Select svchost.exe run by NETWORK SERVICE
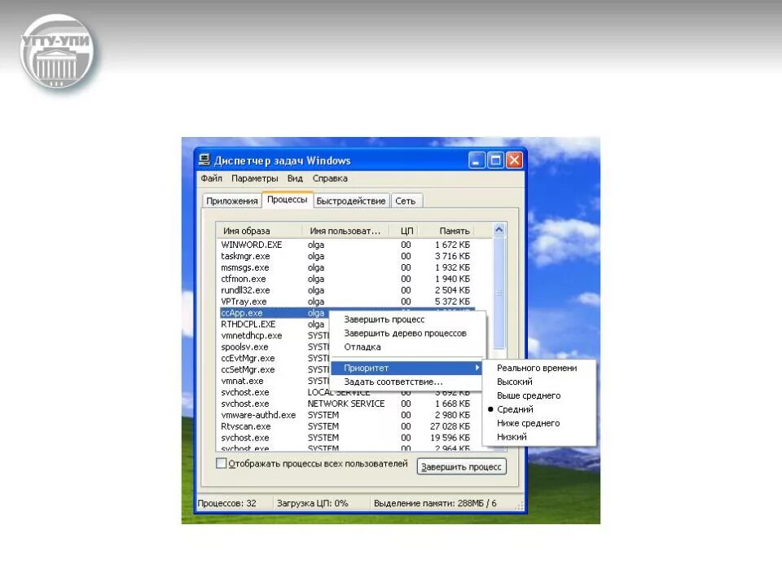The width and height of the screenshot is (782, 587). pyautogui.click(x=347, y=404)
